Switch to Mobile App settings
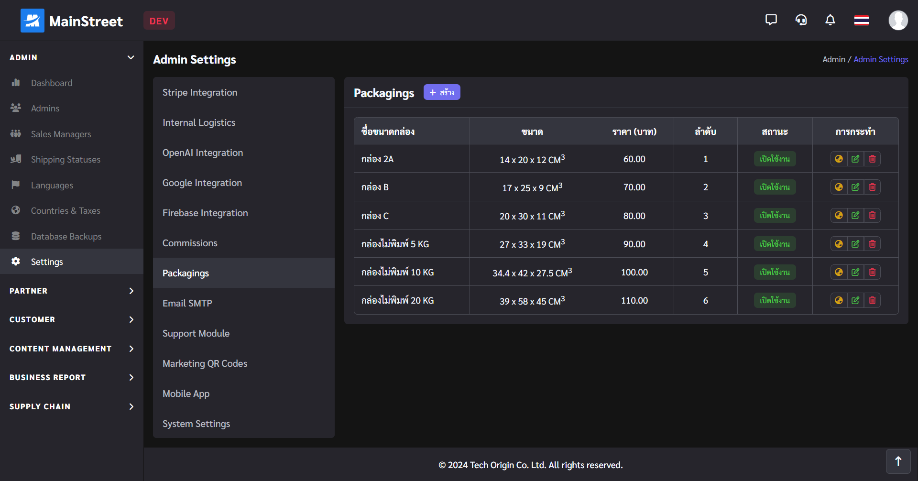This screenshot has height=481, width=918. point(244,394)
